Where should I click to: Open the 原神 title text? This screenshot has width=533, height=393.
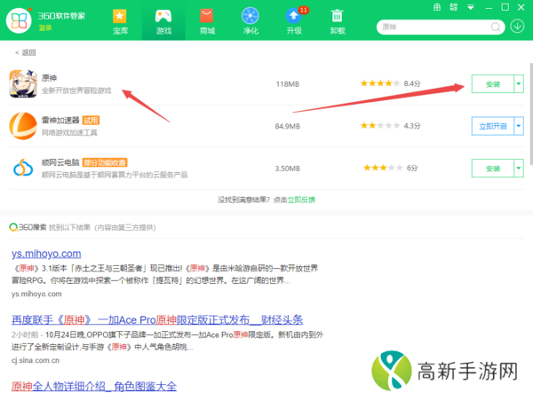[49, 78]
